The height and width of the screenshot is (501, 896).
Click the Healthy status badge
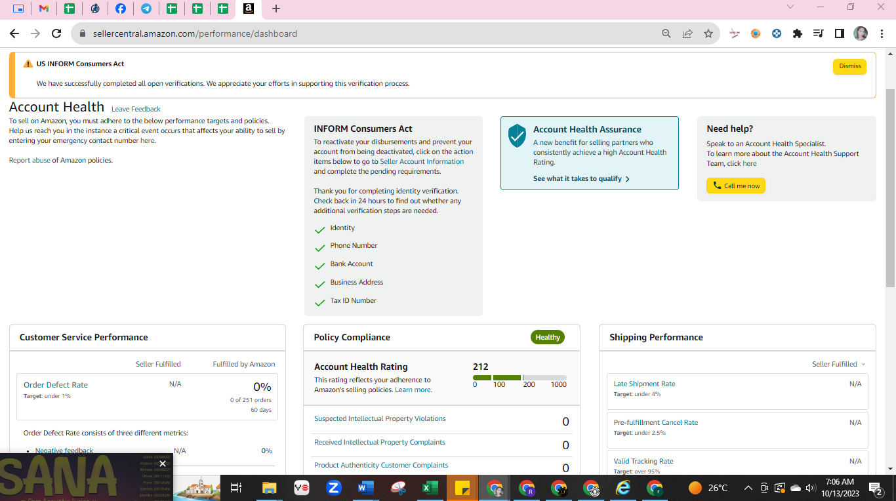548,337
